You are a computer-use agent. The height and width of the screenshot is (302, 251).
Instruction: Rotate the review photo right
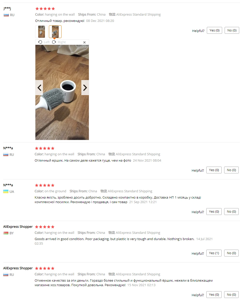click(59, 42)
